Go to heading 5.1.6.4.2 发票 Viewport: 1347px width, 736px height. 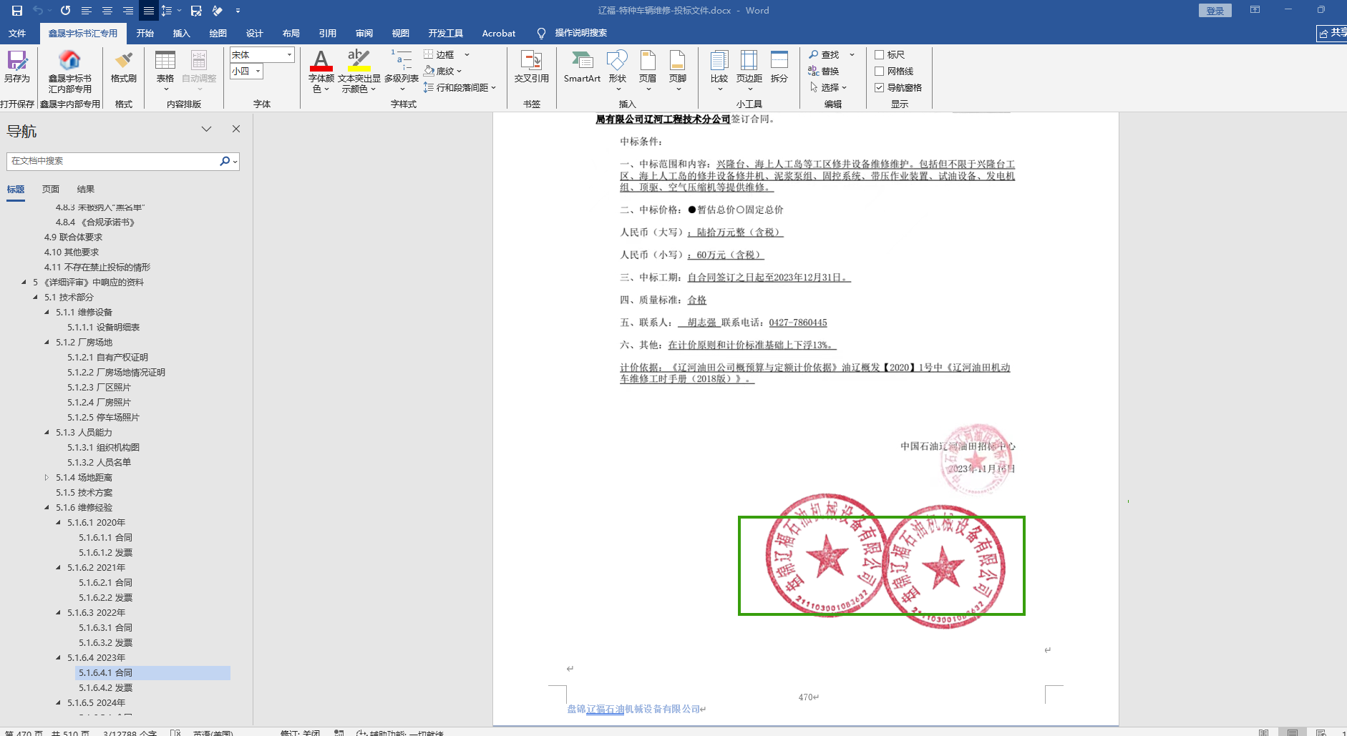105,688
